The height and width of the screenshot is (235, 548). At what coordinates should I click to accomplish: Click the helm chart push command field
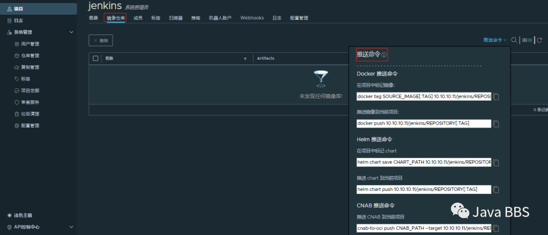424,189
